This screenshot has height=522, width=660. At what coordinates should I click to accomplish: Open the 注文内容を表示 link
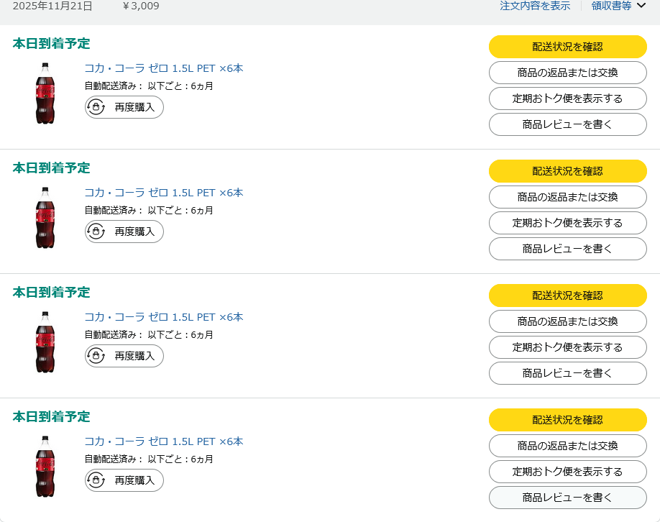[535, 6]
